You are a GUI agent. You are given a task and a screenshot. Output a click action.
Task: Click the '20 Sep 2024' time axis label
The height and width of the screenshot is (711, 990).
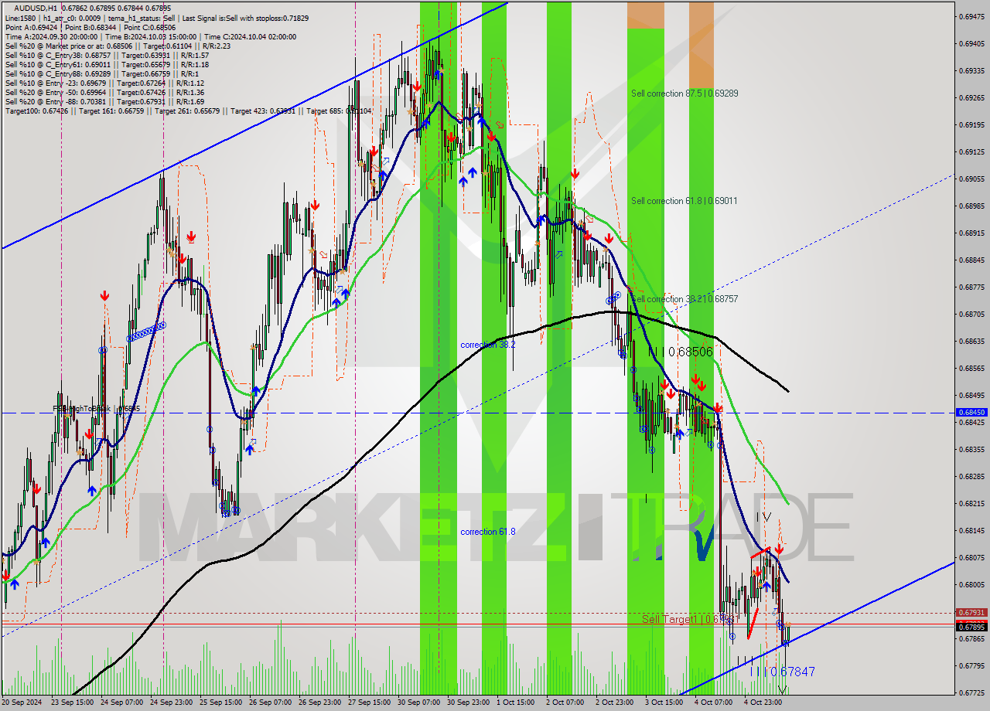[22, 702]
